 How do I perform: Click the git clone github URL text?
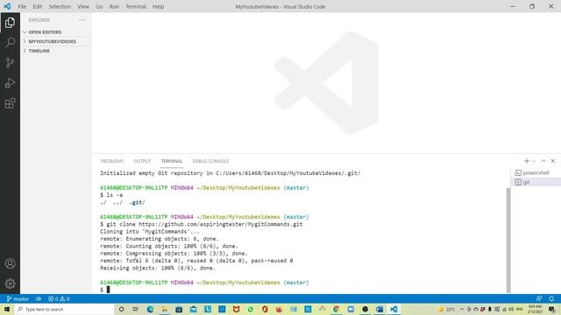pos(220,224)
